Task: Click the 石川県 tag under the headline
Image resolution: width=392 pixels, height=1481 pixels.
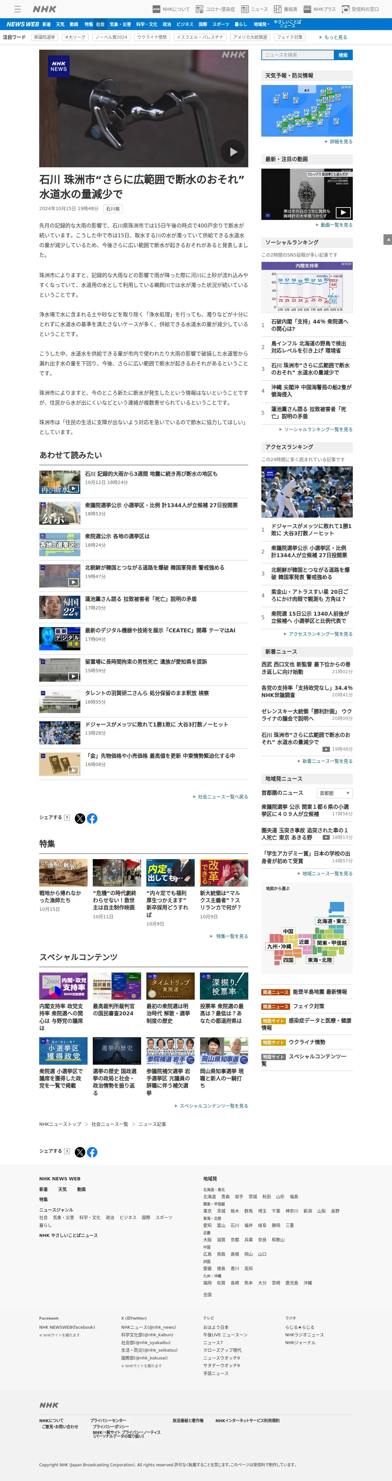Action: point(113,209)
